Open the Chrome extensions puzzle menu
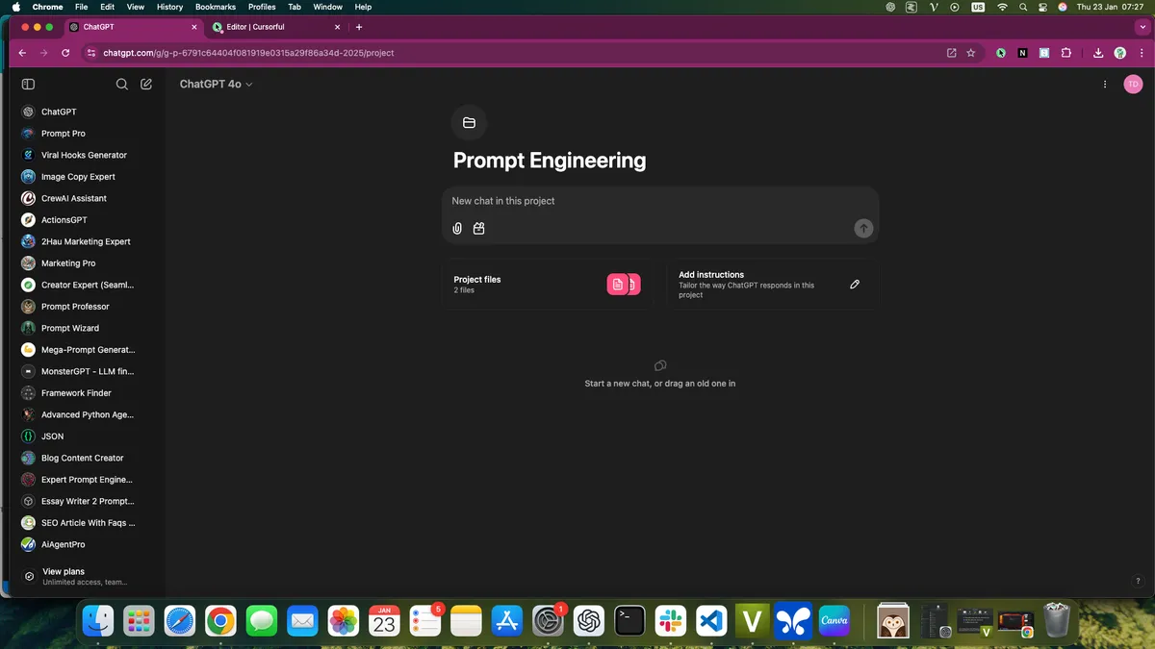The width and height of the screenshot is (1155, 649). pyautogui.click(x=1066, y=53)
